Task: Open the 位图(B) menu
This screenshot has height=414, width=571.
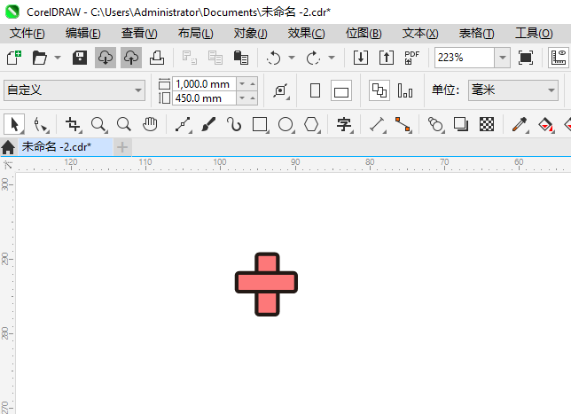Action: [x=364, y=34]
